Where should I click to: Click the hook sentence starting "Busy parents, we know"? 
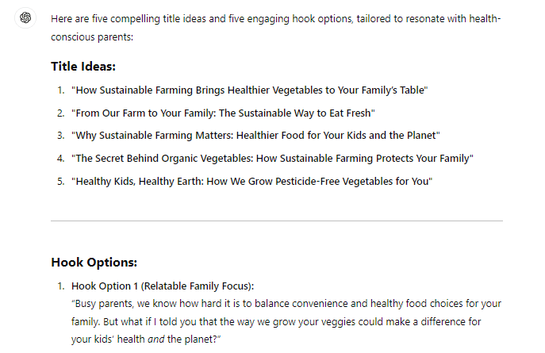tap(286, 305)
